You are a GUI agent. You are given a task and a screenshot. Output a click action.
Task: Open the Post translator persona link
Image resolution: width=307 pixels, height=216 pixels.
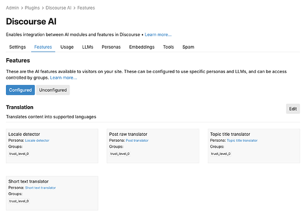(x=137, y=141)
